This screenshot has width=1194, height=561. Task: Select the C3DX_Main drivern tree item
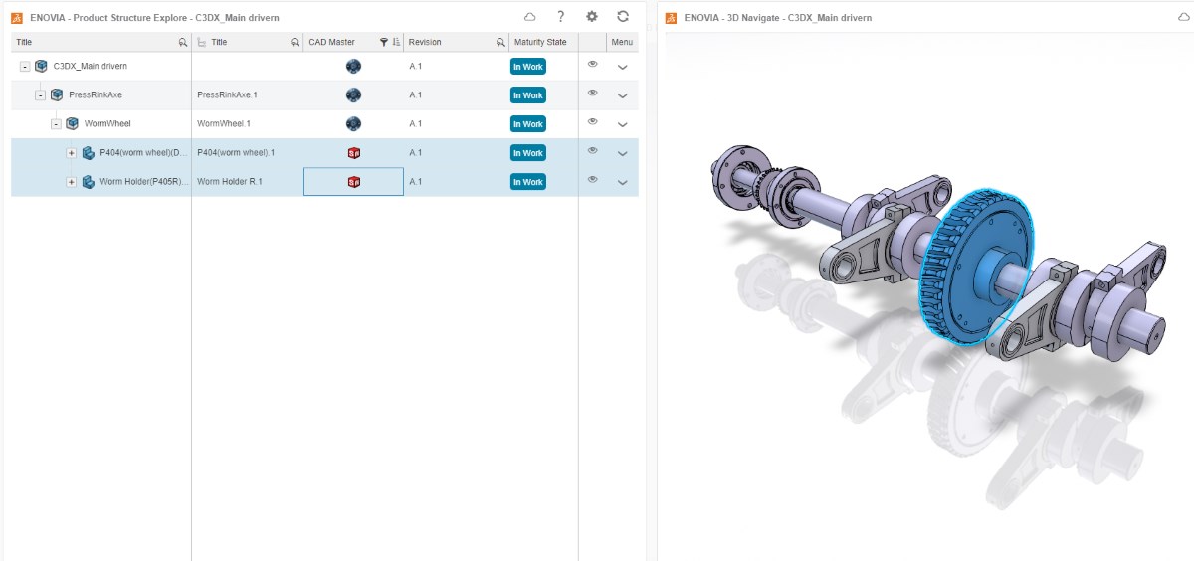pos(90,66)
